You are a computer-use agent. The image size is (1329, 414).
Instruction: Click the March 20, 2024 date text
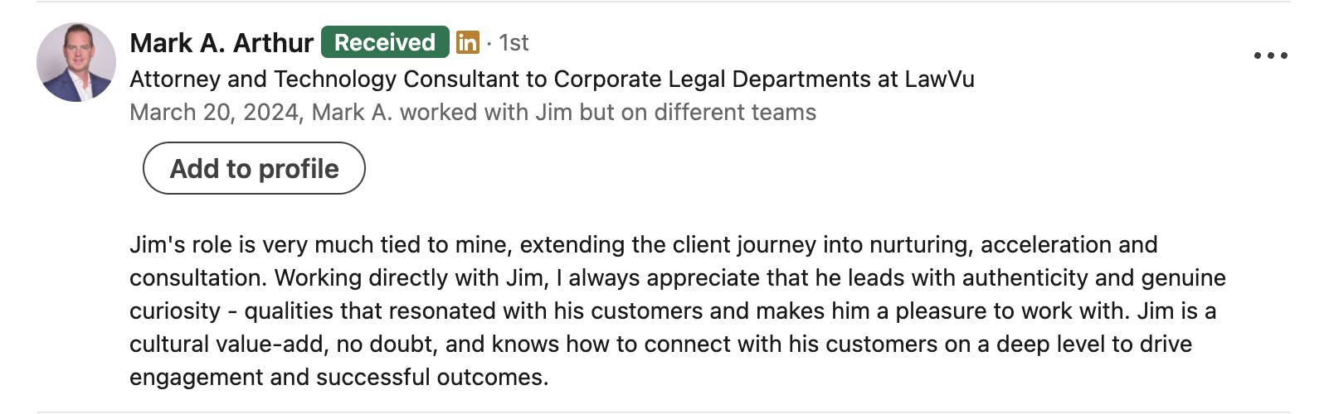(214, 113)
